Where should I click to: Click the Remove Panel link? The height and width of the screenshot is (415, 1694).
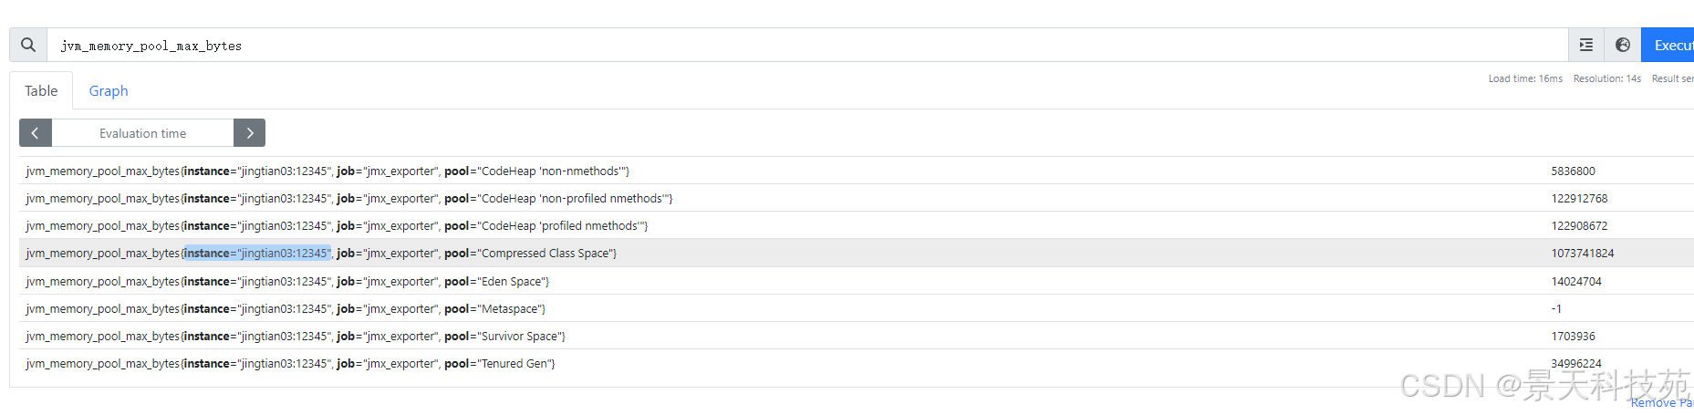point(1660,402)
